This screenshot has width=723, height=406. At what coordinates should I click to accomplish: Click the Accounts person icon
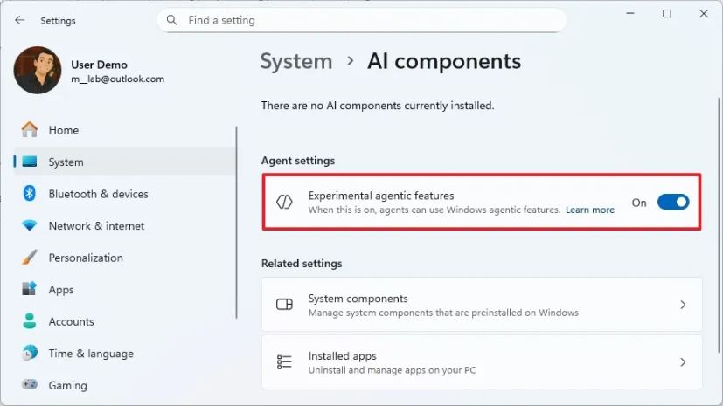(x=30, y=321)
